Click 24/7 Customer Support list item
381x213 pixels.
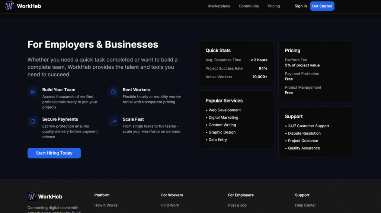point(308,126)
